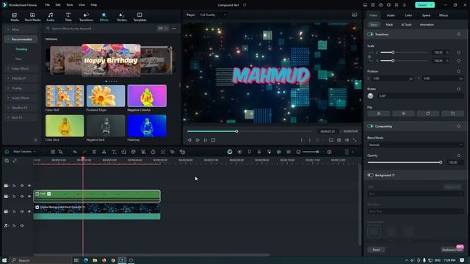This screenshot has height=264, width=470.
Task: Click the rotate clockwise flip icon
Action: [428, 114]
